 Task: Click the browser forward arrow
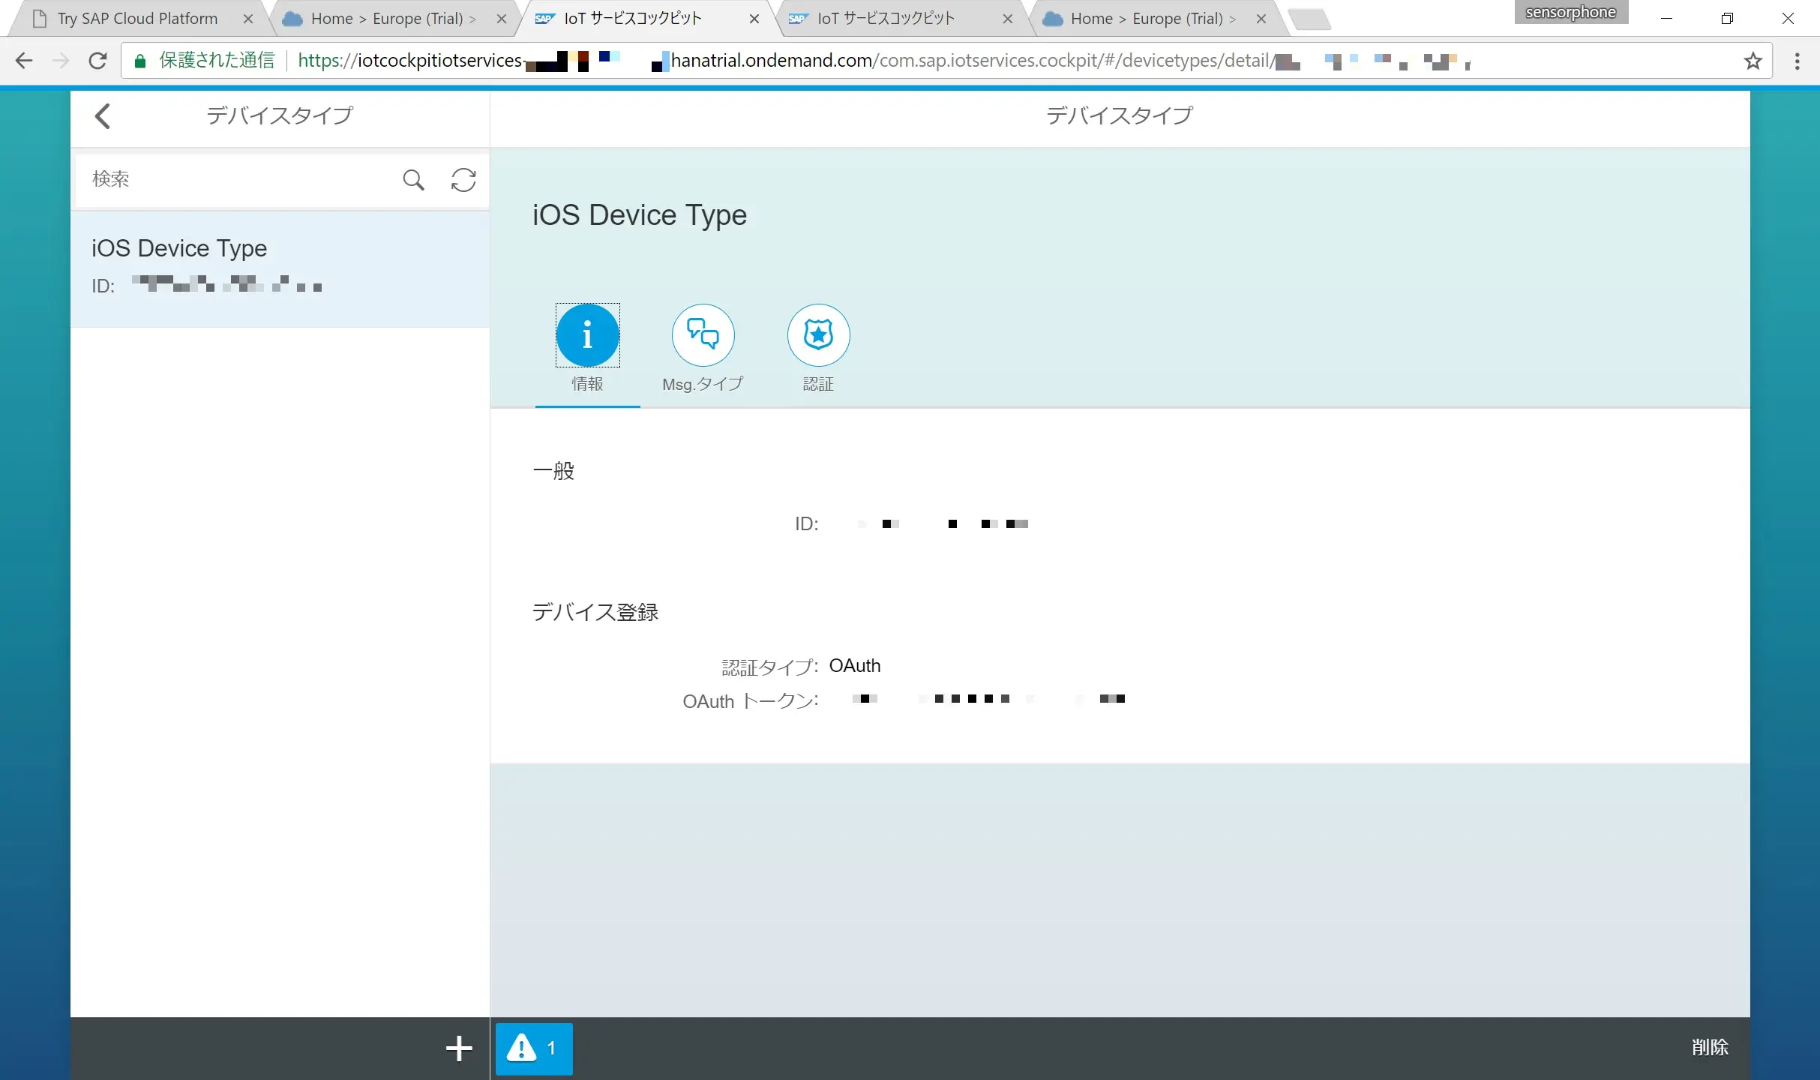[61, 61]
